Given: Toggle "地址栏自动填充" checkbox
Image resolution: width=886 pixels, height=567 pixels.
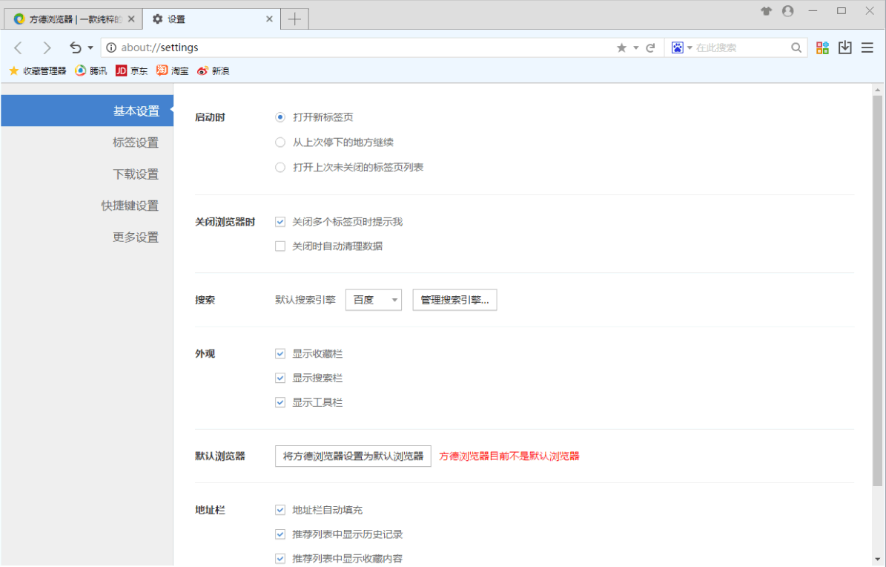Looking at the screenshot, I should click(x=280, y=511).
